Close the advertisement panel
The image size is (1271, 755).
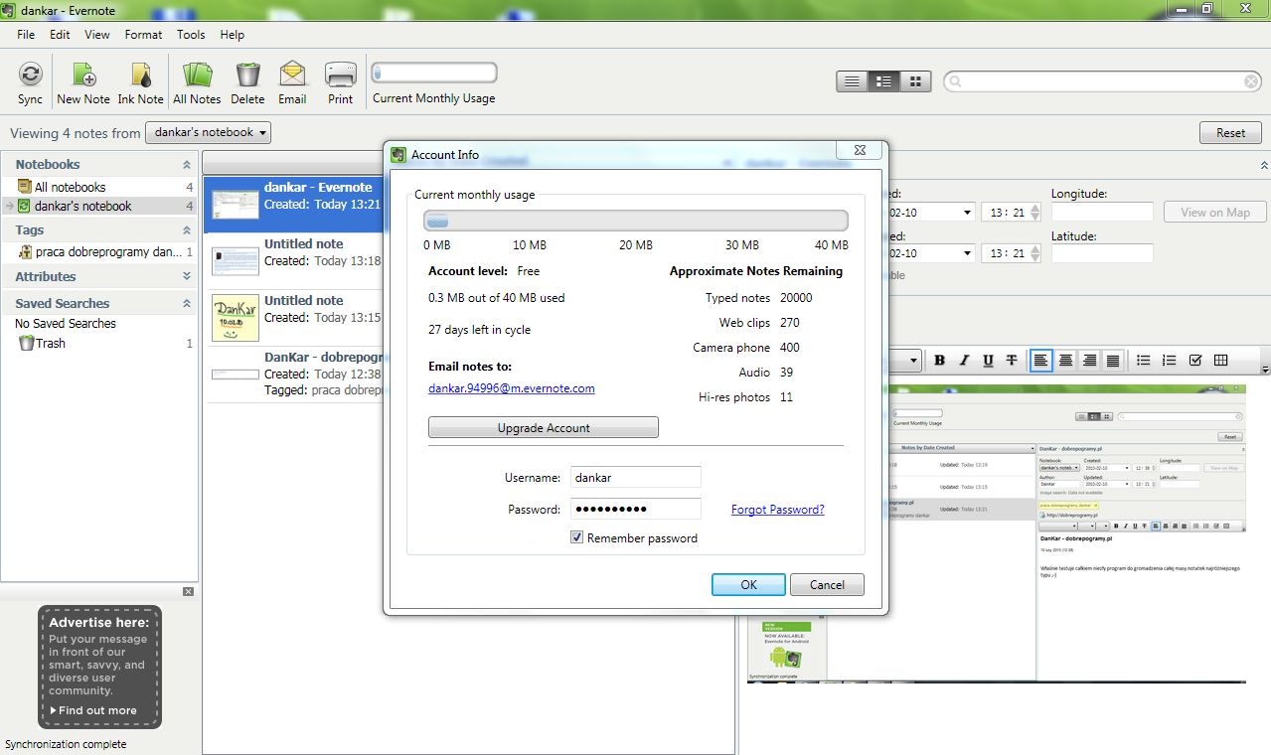point(189,592)
